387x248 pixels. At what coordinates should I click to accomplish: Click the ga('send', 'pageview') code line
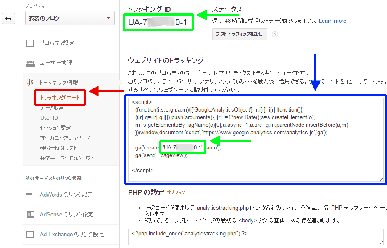[161, 155]
